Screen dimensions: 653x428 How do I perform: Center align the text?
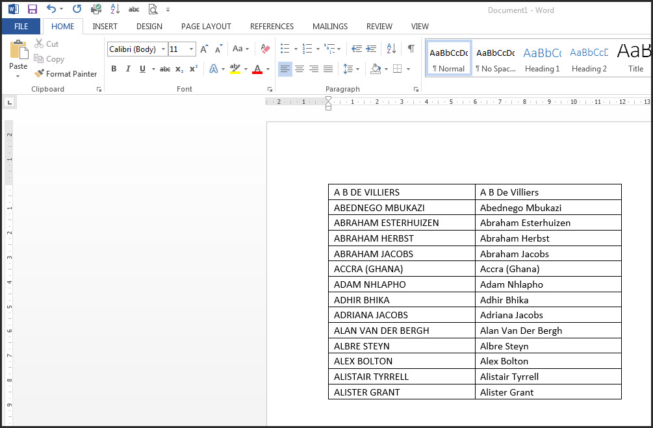[300, 69]
